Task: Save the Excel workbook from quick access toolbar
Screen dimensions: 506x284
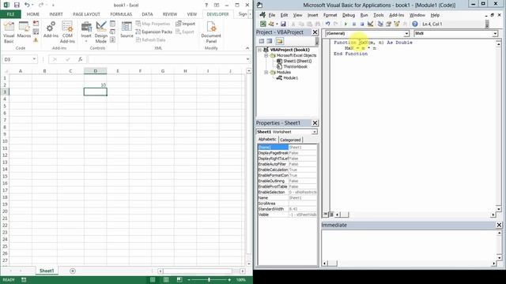Action: pos(17,6)
